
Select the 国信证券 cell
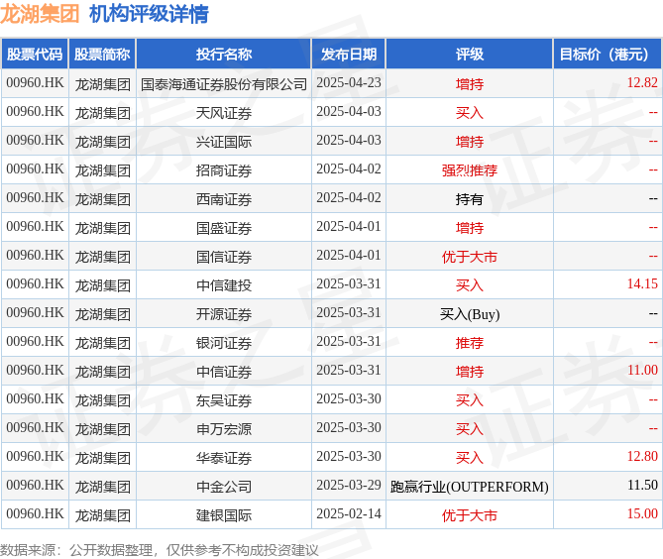click(224, 257)
